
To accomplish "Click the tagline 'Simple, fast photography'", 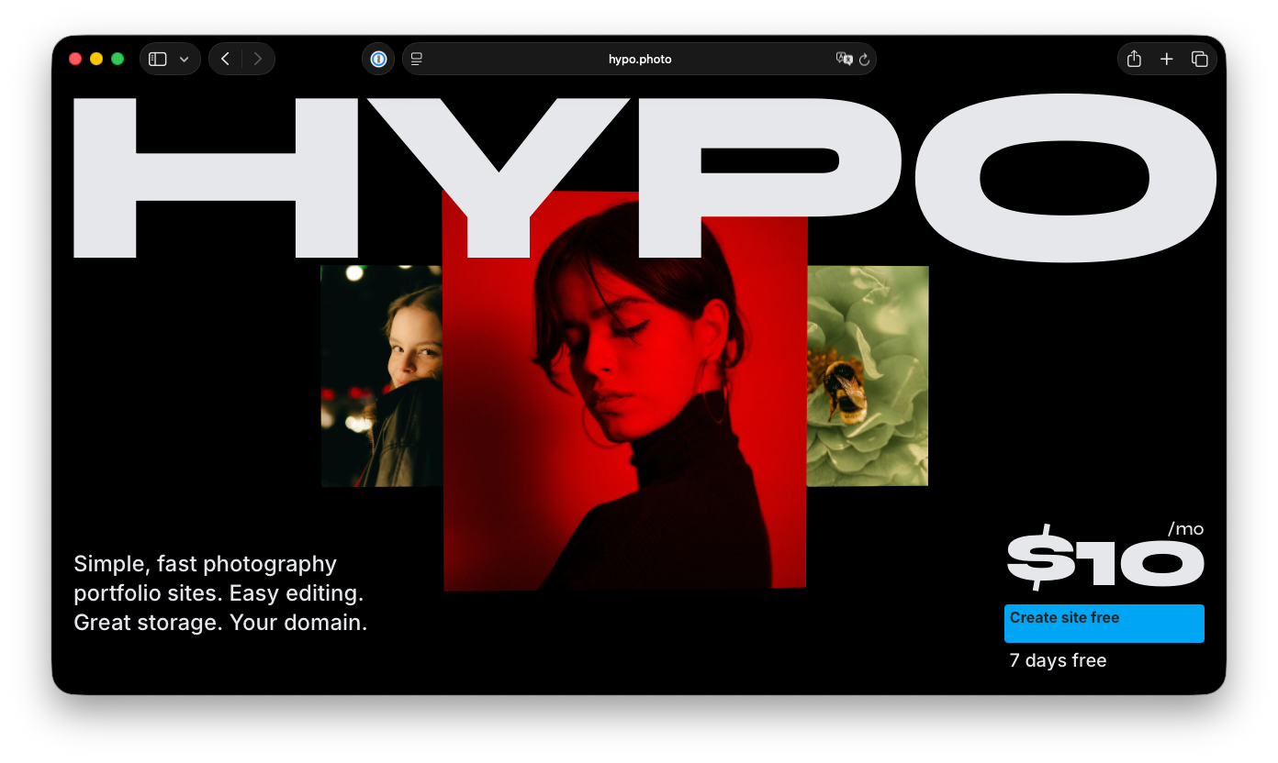I will pyautogui.click(x=206, y=563).
